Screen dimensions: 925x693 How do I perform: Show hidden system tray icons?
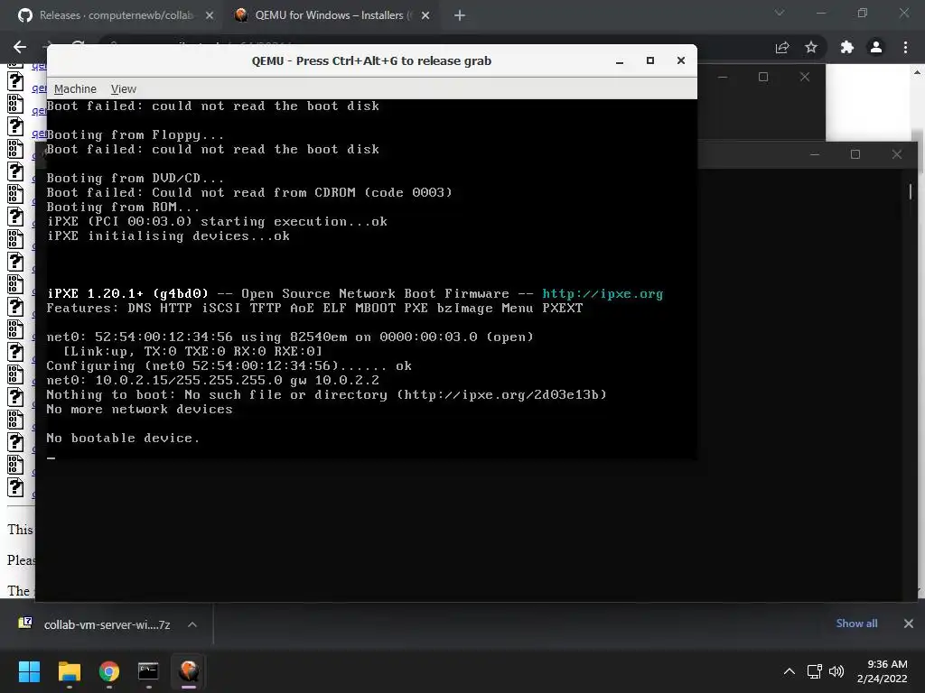[x=789, y=671]
